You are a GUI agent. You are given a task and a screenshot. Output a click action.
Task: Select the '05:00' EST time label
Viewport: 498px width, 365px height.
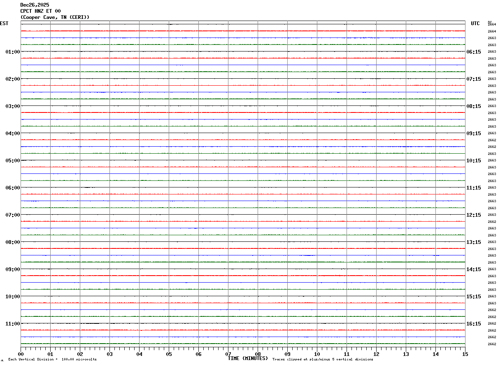pos(13,161)
